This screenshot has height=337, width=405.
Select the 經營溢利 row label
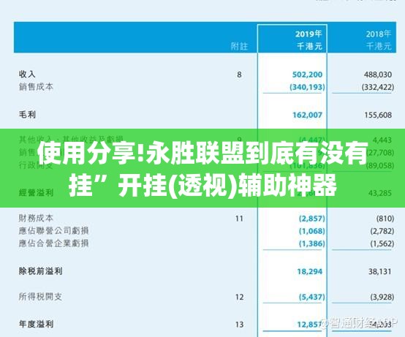coord(36,193)
